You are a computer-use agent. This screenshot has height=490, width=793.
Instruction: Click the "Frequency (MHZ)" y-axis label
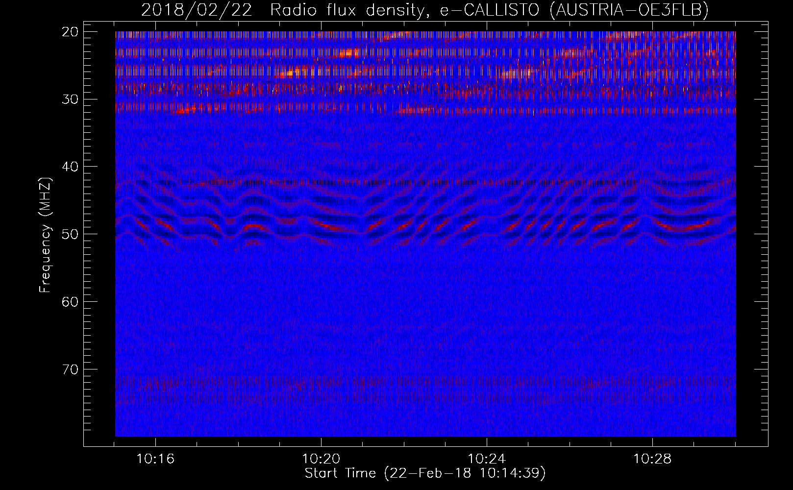pos(45,235)
